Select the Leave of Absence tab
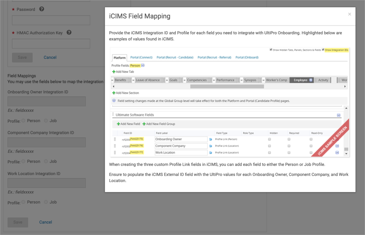The image size is (365, 235). pos(148,80)
